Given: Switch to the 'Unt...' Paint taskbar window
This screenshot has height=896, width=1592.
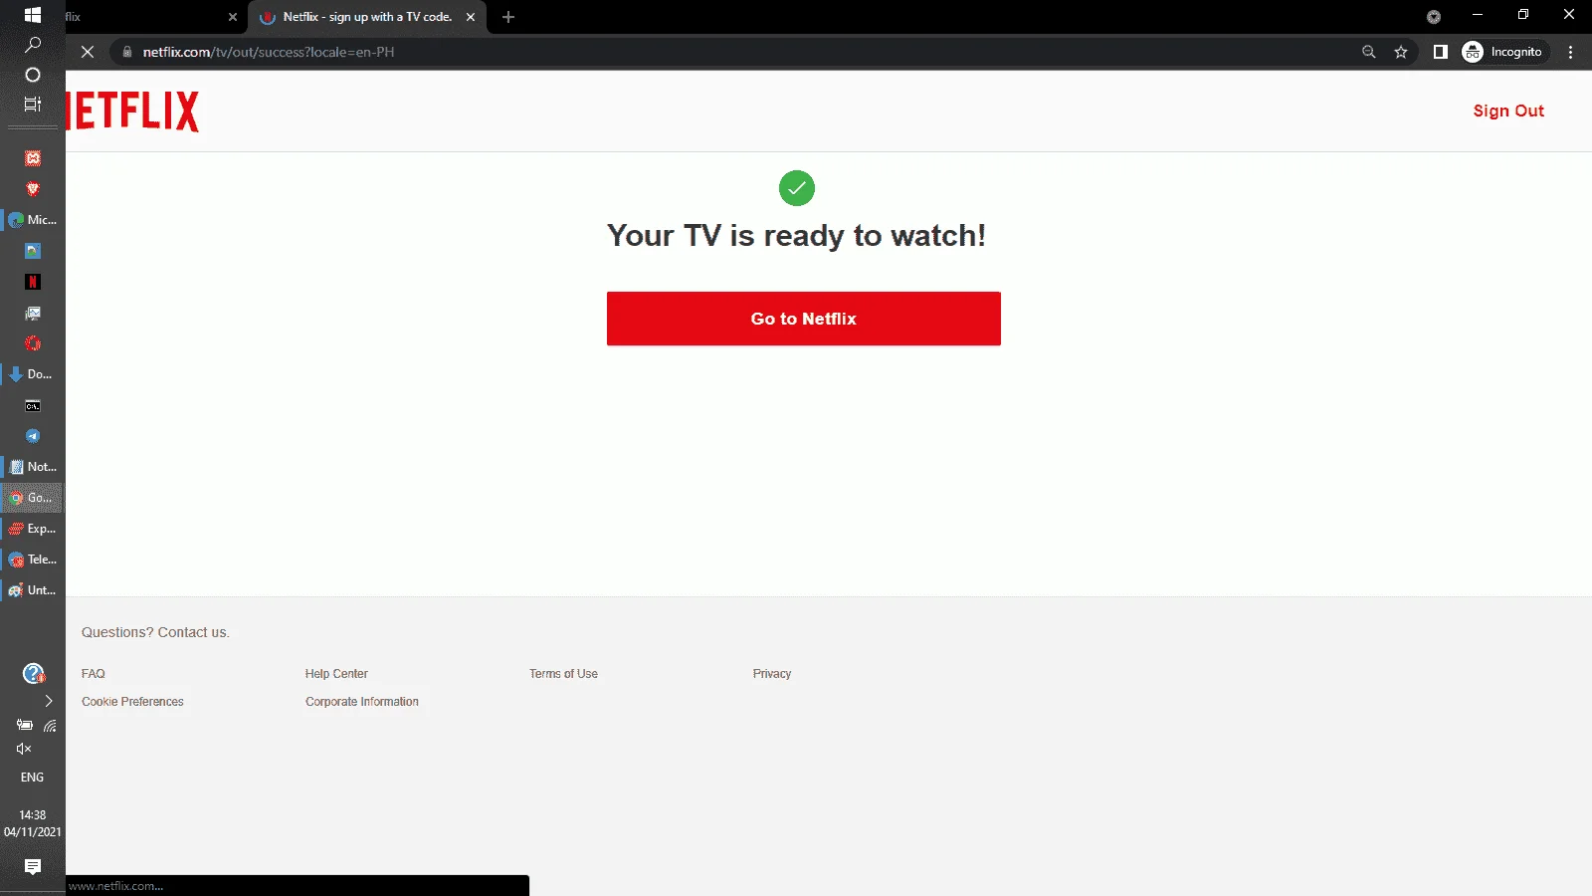Looking at the screenshot, I should coord(32,590).
